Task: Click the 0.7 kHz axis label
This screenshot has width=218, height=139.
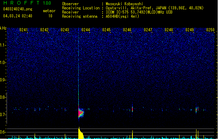Action: click(3, 115)
